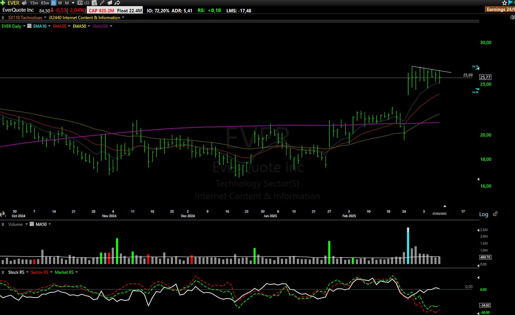515x315 pixels.
Task: Click the chart template icon in the toolbar
Action: pos(80,3)
